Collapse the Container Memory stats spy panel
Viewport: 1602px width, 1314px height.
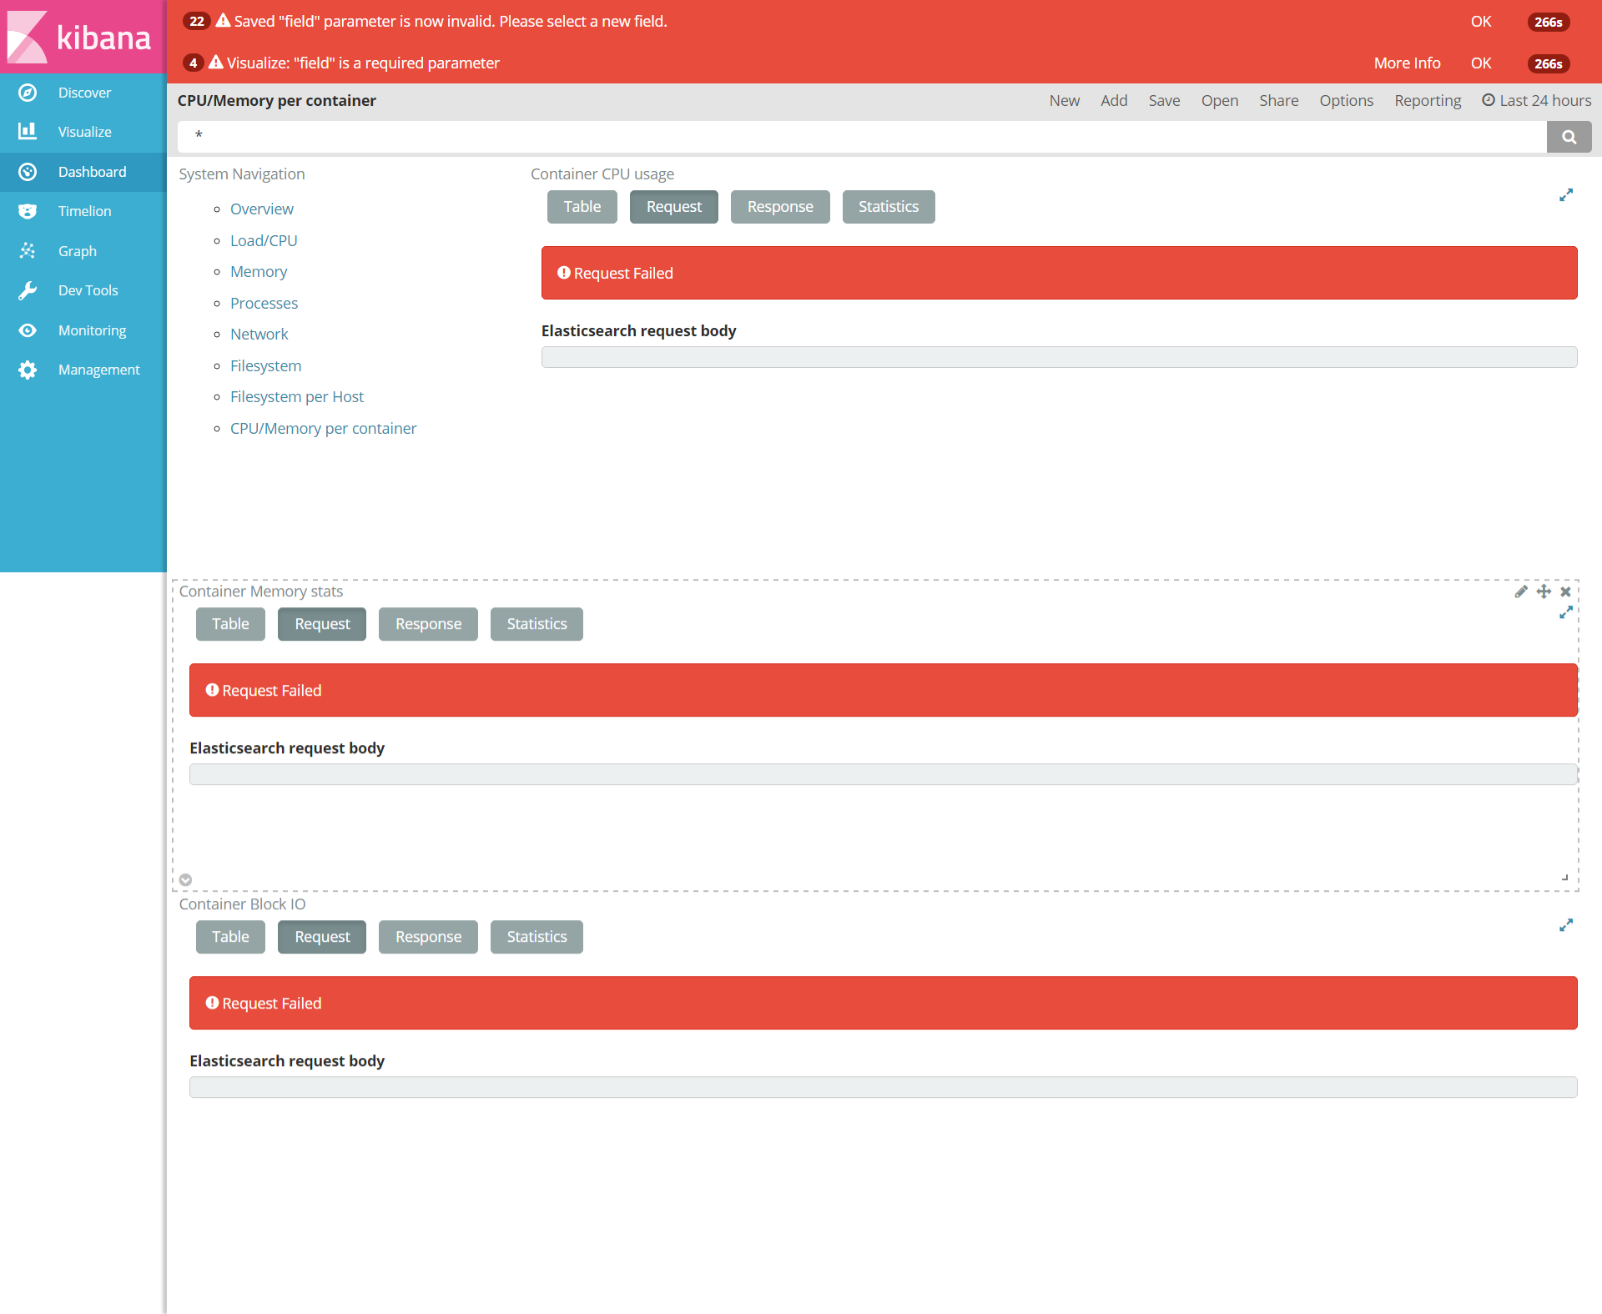(185, 880)
